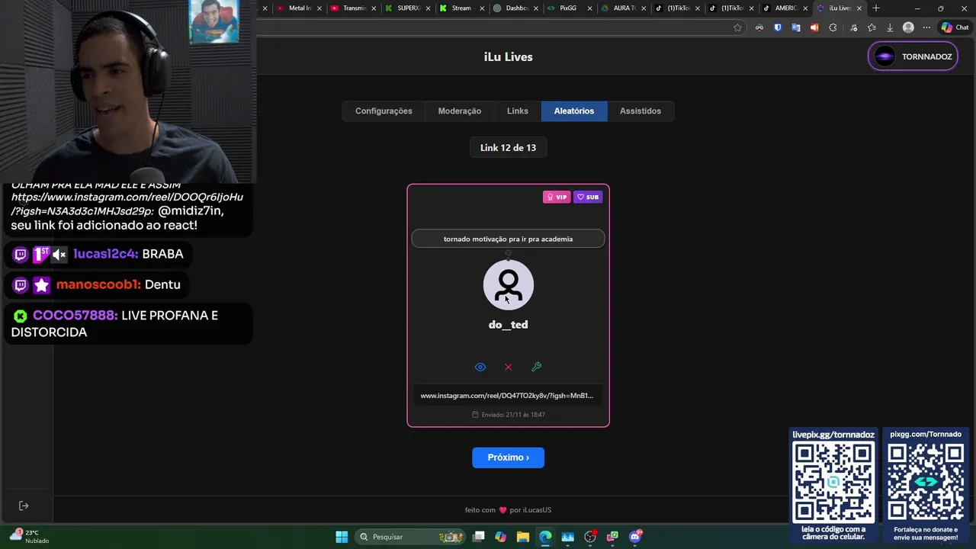Switch to the Moderação tab
The height and width of the screenshot is (549, 976).
click(460, 111)
